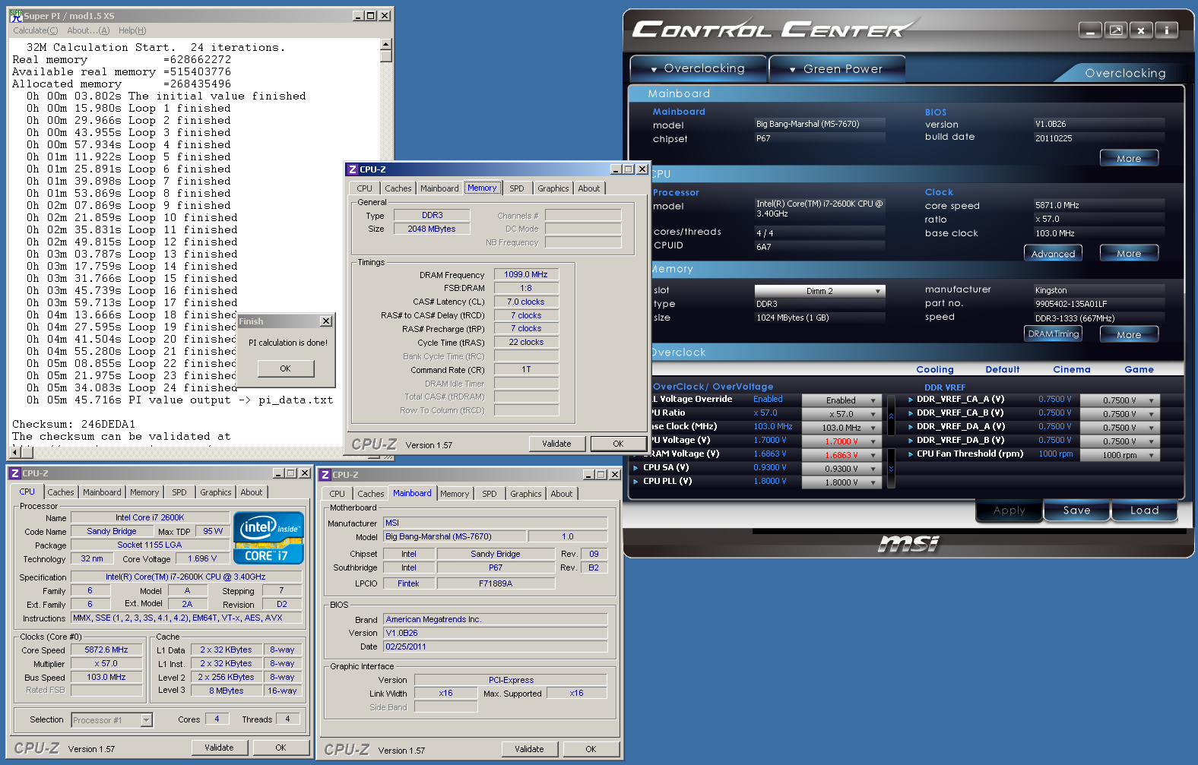Click the DRAMTiming button
Image resolution: width=1198 pixels, height=765 pixels.
click(1053, 334)
